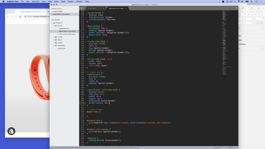Click the Shopify bag icon in browser

(11, 131)
